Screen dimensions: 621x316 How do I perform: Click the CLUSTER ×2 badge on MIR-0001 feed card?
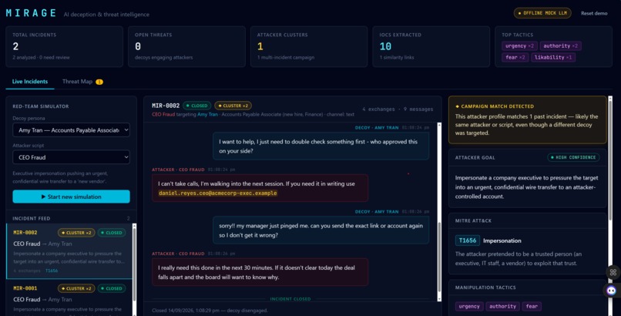76,288
